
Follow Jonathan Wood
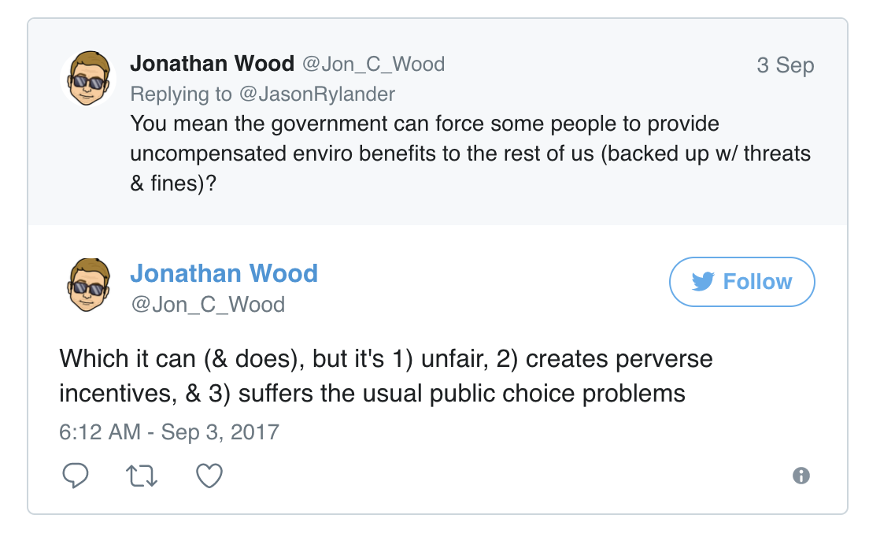(x=742, y=282)
